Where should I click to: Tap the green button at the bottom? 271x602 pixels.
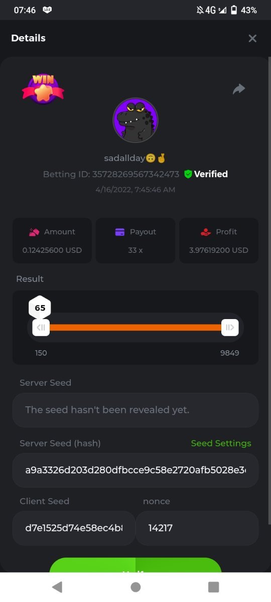point(135,565)
